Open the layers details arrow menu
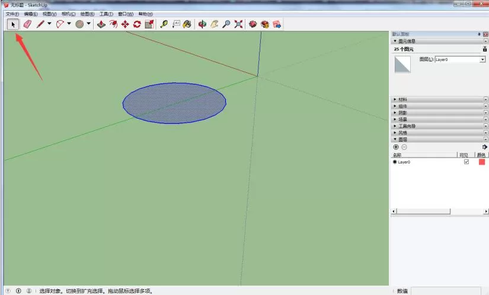The width and height of the screenshot is (489, 295). [x=484, y=147]
